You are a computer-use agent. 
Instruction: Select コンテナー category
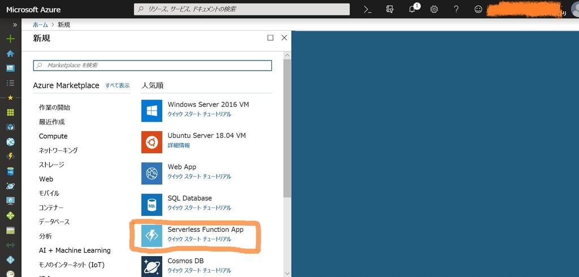(51, 207)
